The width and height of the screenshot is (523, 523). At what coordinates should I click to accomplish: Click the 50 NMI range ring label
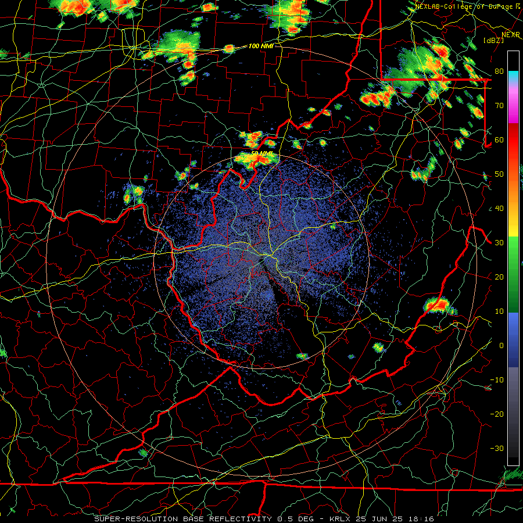point(262,153)
